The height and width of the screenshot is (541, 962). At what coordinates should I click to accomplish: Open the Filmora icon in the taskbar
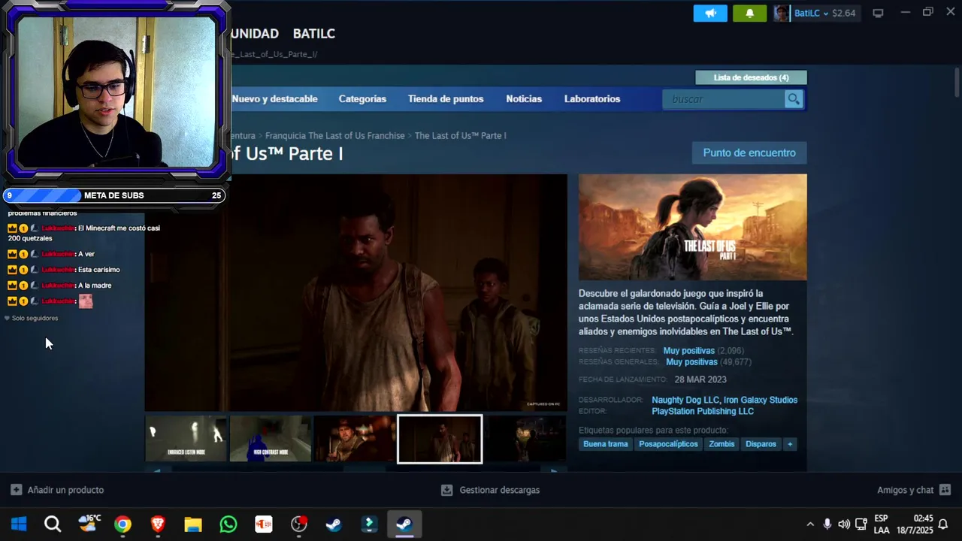point(369,524)
